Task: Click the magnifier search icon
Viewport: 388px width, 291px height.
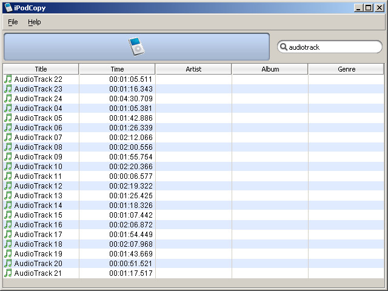Action: [283, 47]
